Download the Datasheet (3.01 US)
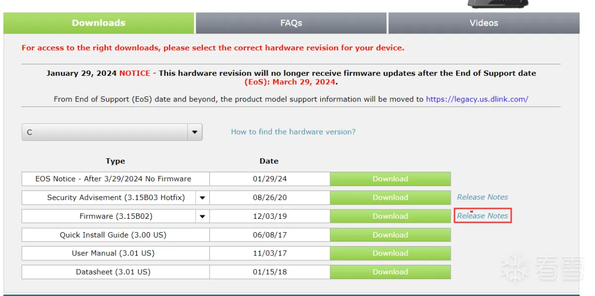 (x=390, y=272)
